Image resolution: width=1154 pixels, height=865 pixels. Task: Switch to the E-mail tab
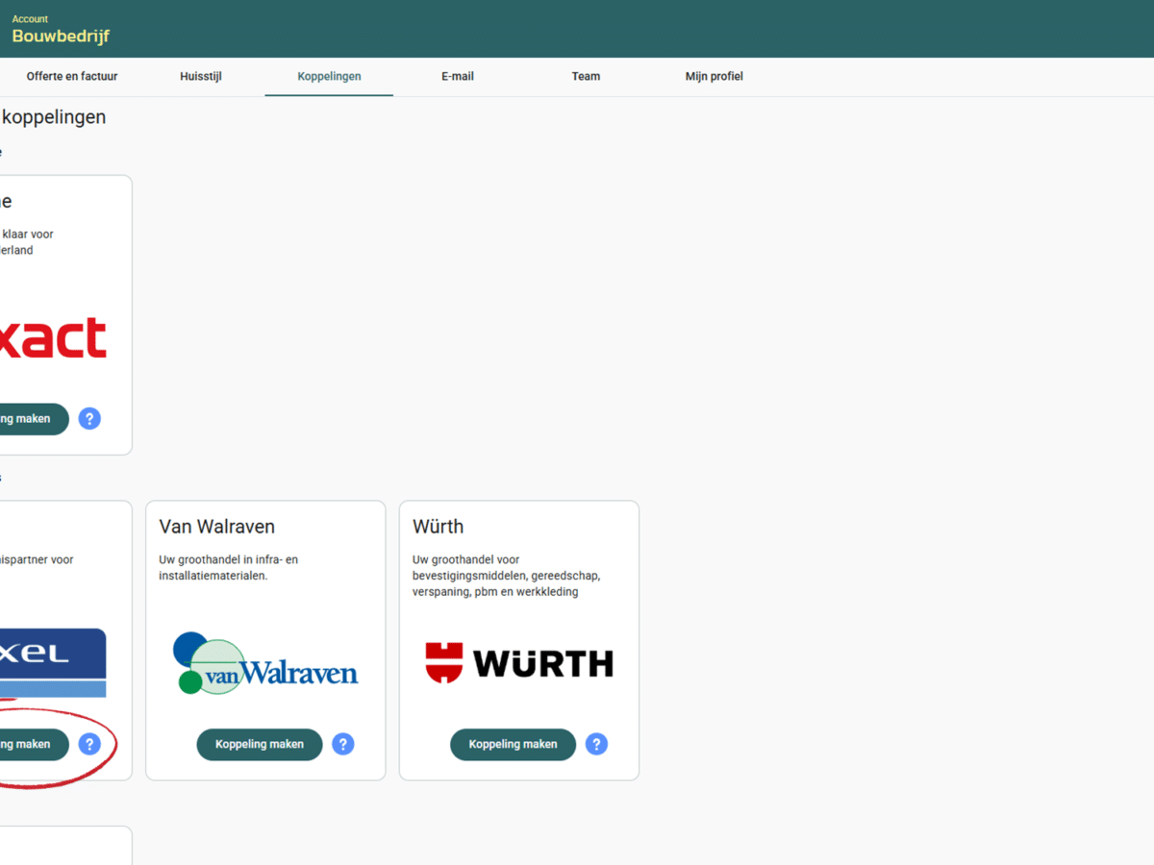(x=458, y=76)
